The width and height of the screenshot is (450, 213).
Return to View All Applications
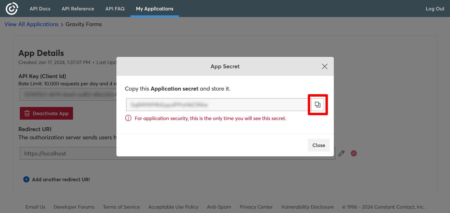point(31,24)
